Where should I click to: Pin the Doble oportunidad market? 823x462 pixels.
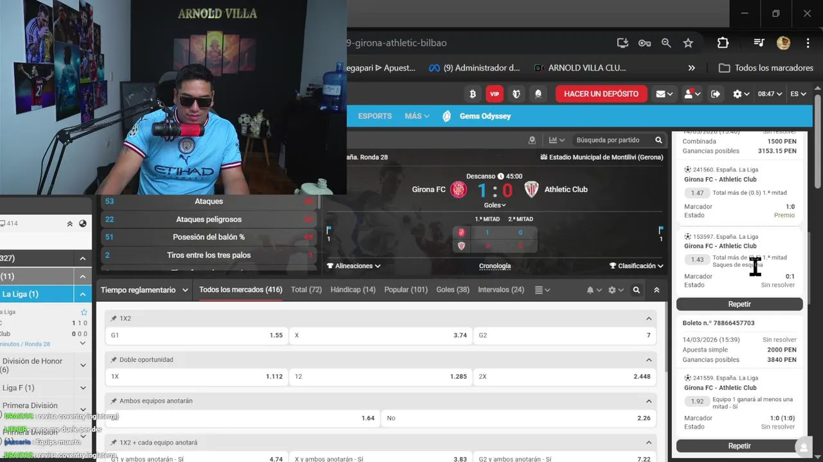[x=114, y=360]
